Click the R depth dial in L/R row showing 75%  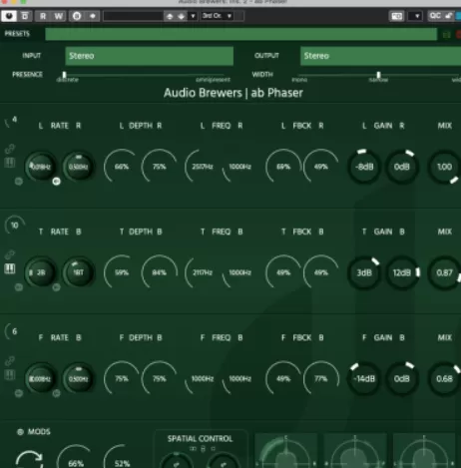[160, 167]
